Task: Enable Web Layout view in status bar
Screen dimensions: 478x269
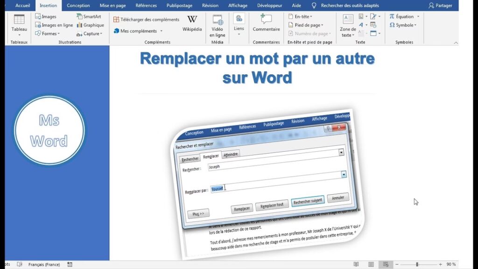Action: [385, 264]
